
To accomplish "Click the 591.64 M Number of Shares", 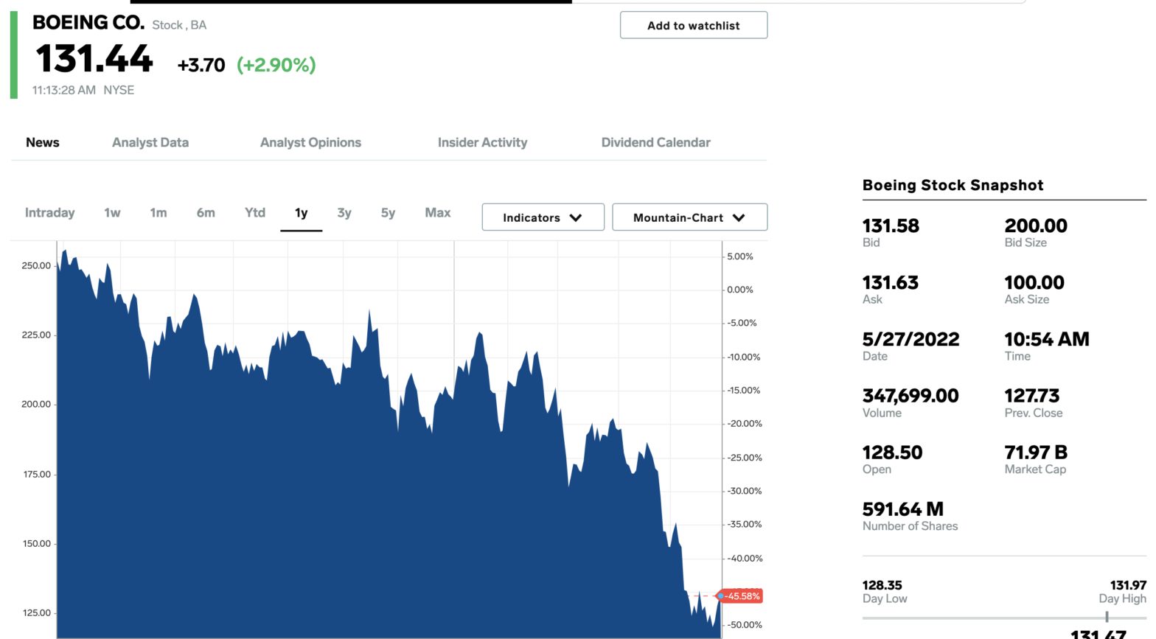I will [903, 509].
